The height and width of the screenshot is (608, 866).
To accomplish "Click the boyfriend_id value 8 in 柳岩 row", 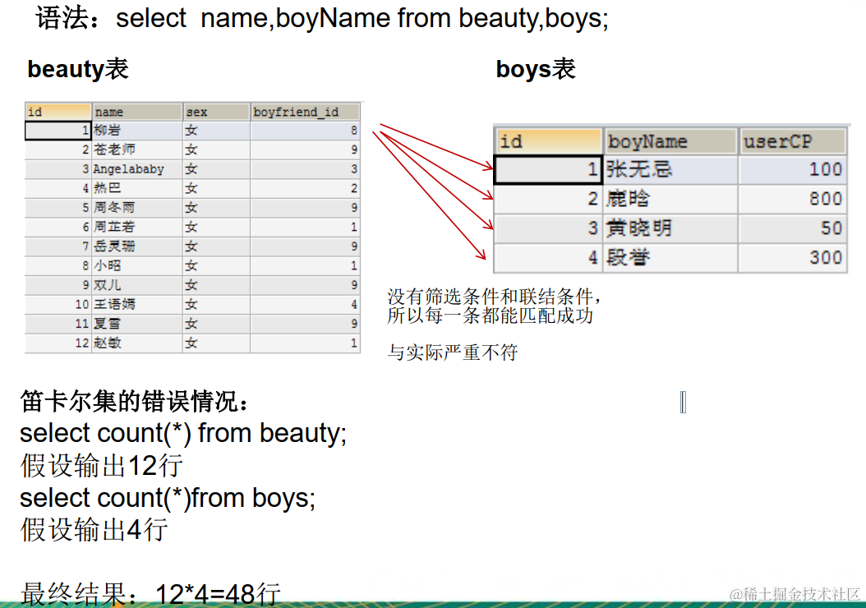I will 305,131.
